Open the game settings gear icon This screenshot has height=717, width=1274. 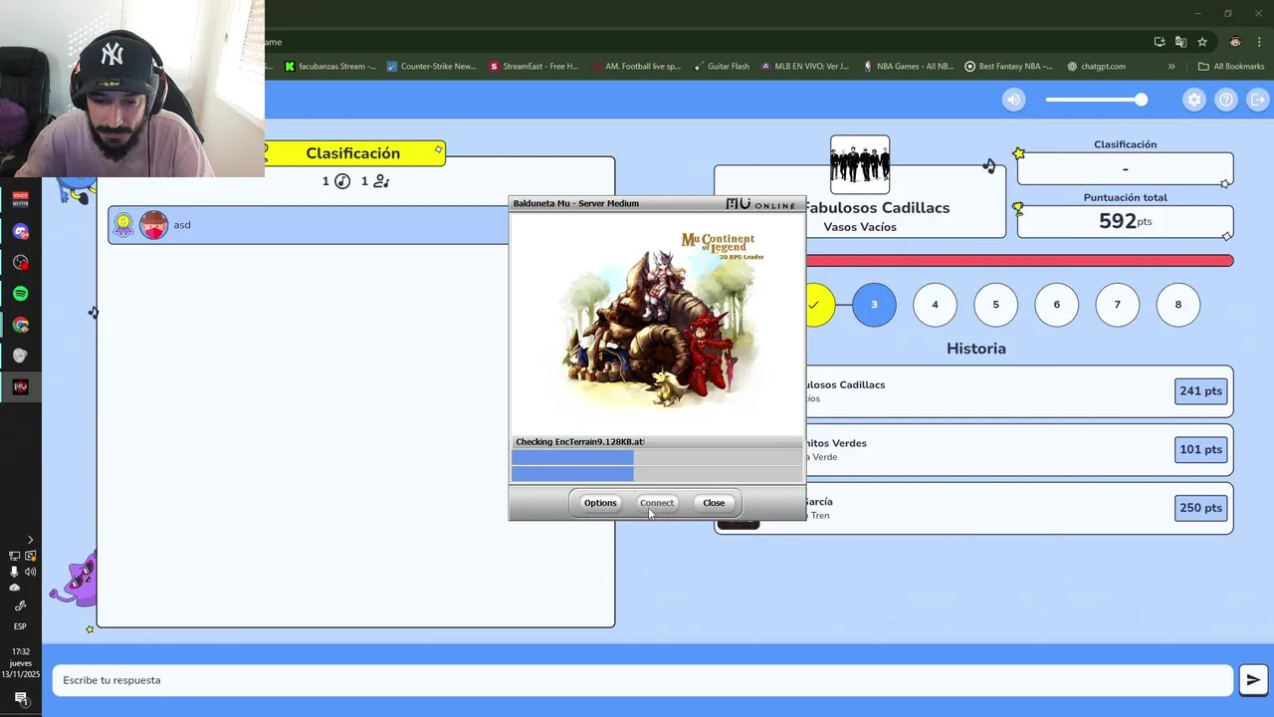click(x=1194, y=100)
